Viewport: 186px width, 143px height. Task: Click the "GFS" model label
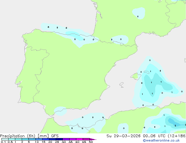(55, 136)
